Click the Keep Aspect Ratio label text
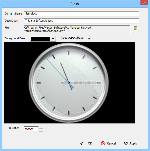 [x=72, y=38]
